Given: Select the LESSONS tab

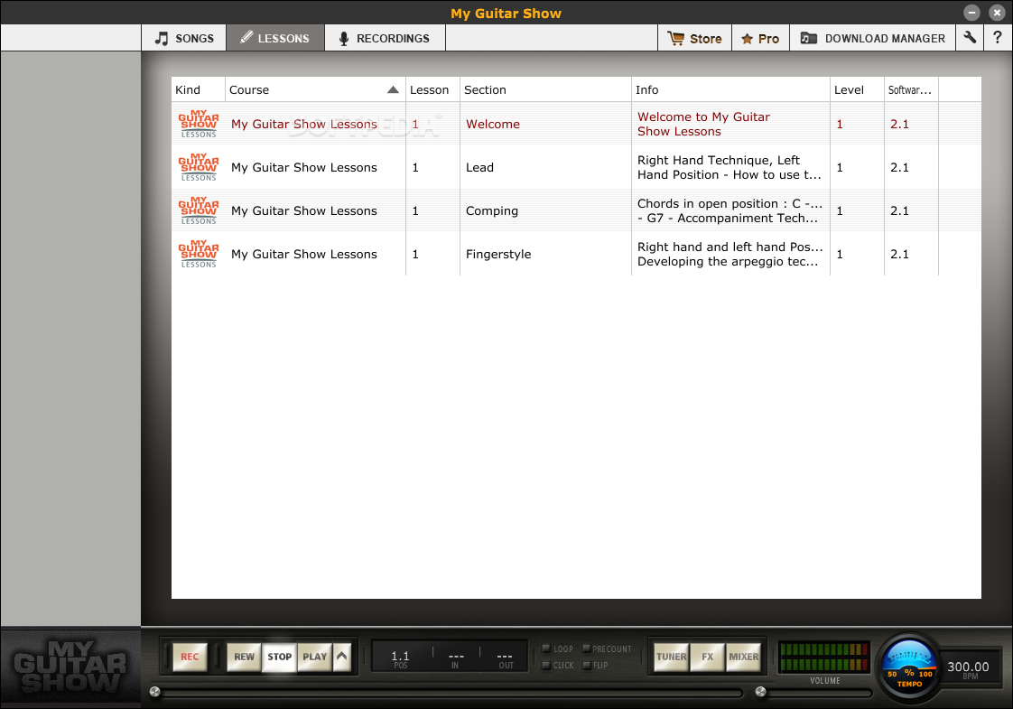Looking at the screenshot, I should pos(275,38).
